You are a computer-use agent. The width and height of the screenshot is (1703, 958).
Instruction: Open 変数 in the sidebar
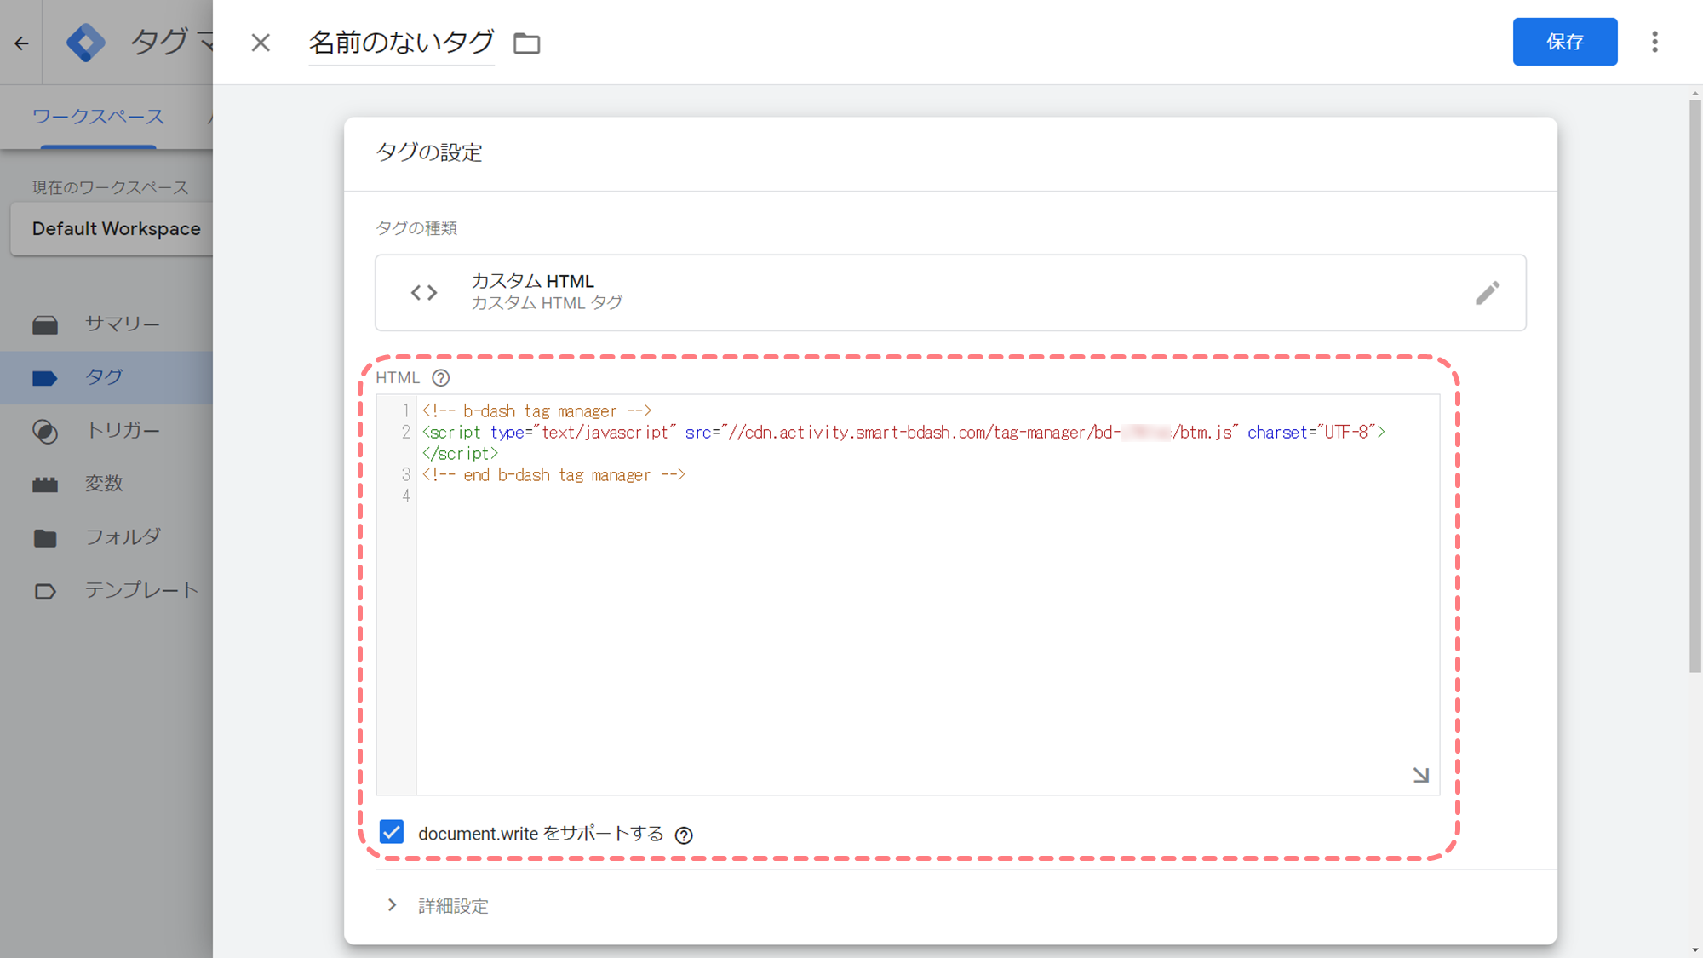pos(106,484)
